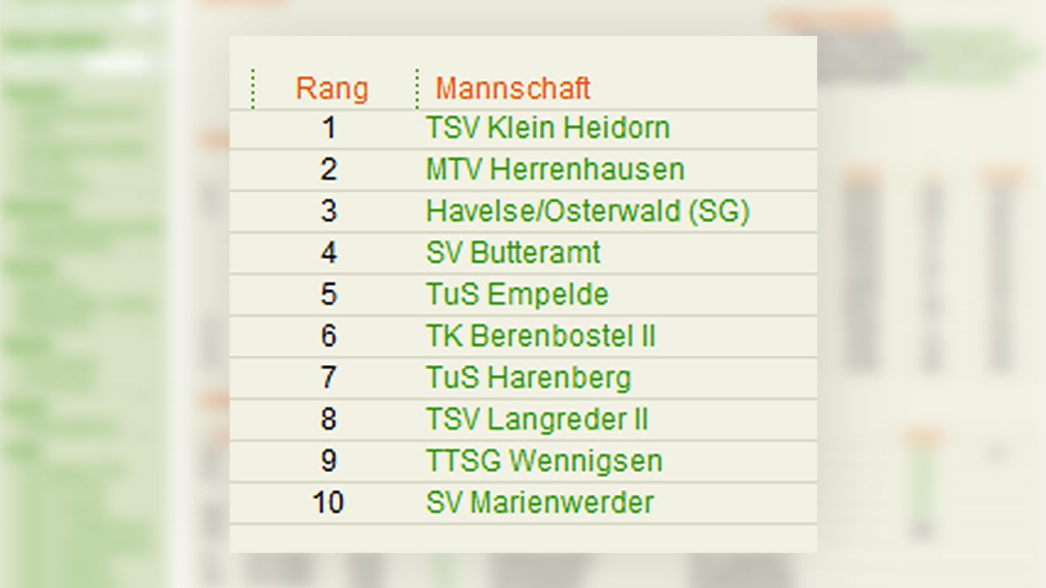Open the SV Marienwerder team page
The height and width of the screenshot is (588, 1046).
(540, 503)
